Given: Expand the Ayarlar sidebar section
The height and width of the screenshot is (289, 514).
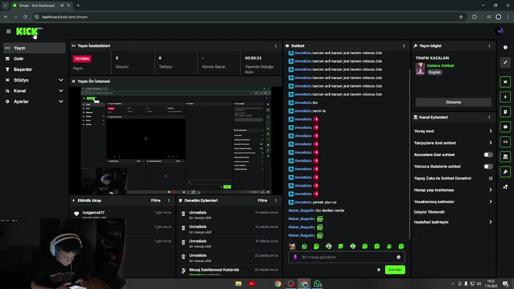Looking at the screenshot, I should 61,102.
